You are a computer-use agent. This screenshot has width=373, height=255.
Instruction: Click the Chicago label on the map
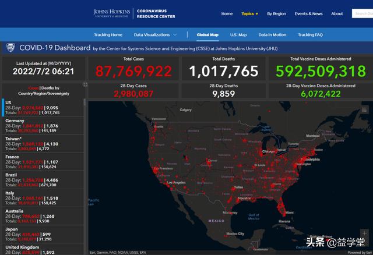point(268,151)
